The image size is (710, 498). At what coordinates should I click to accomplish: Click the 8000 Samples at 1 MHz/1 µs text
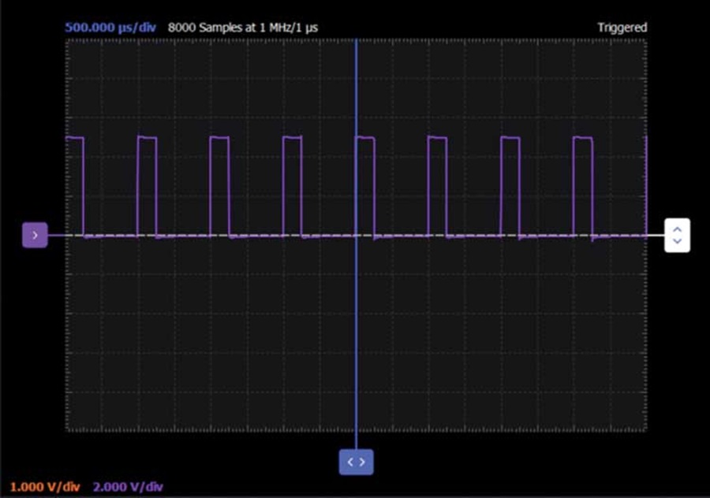pos(243,28)
